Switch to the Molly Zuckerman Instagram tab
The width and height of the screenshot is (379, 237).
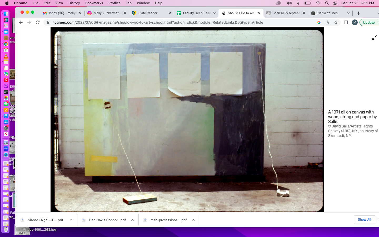107,13
